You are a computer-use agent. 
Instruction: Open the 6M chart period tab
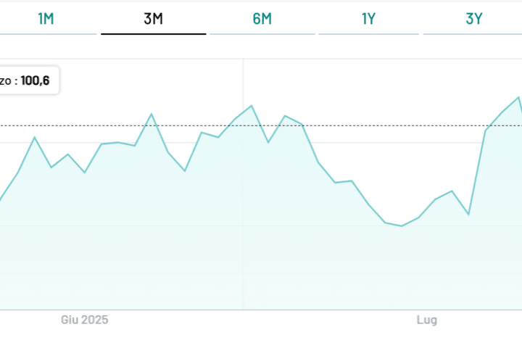[x=262, y=20]
